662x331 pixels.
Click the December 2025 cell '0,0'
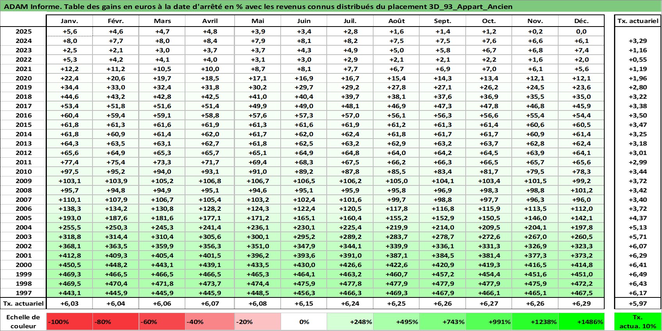pyautogui.click(x=581, y=32)
